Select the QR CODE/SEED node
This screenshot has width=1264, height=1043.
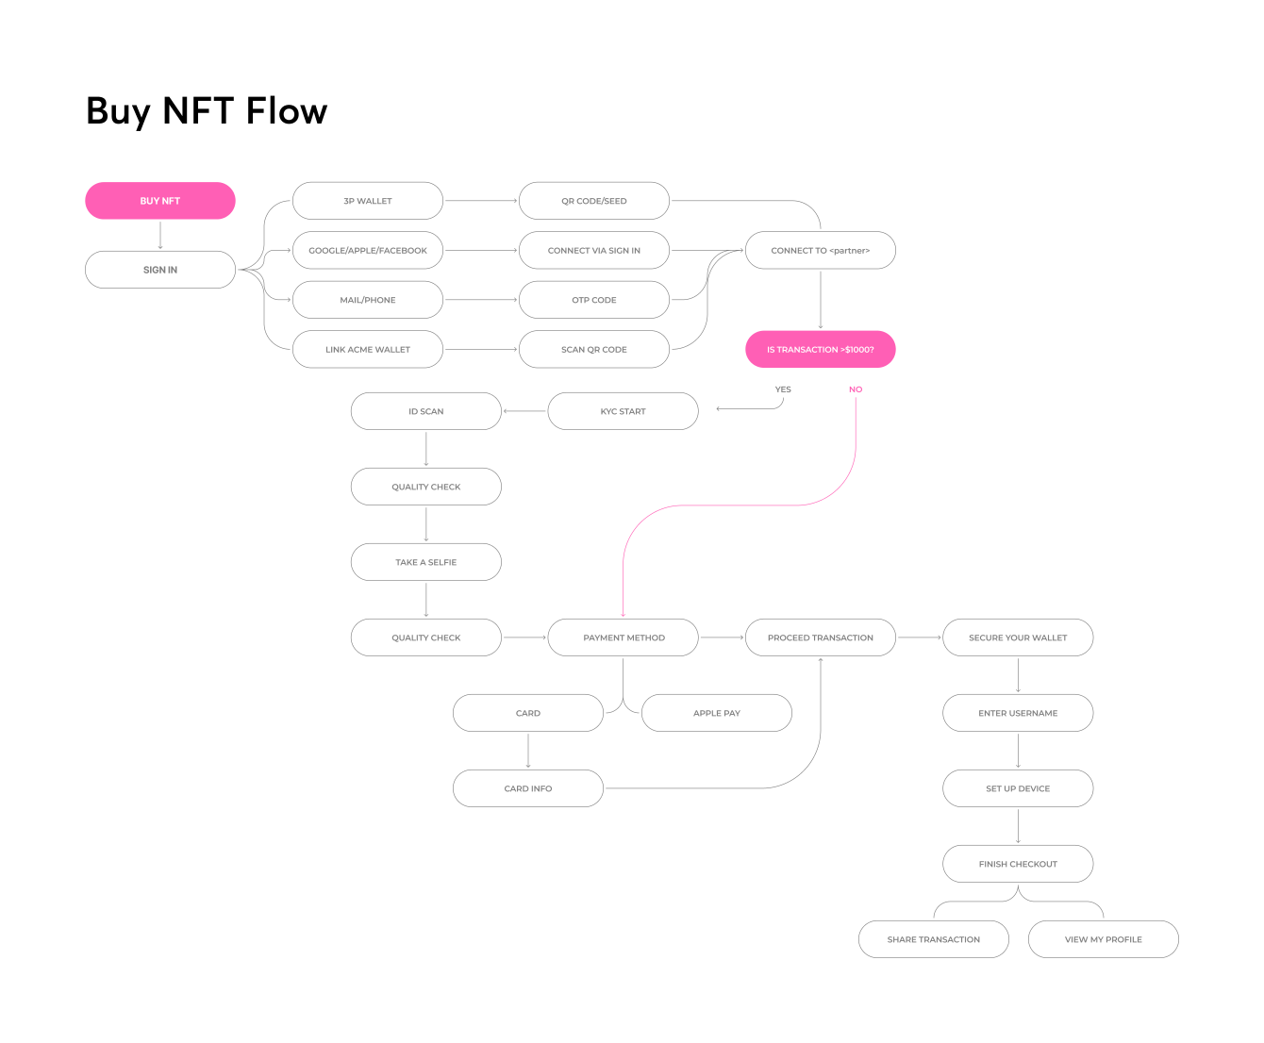point(594,201)
